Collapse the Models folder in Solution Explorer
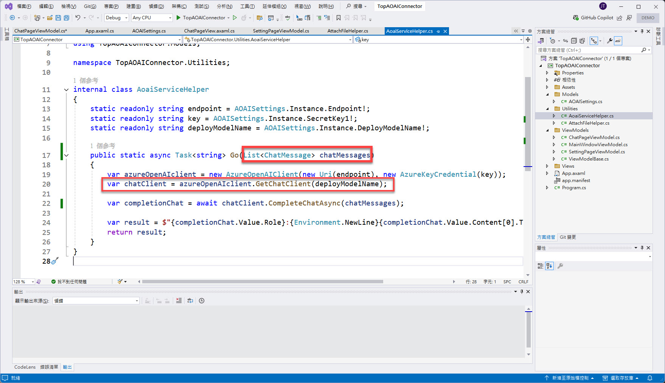This screenshot has width=665, height=383. point(547,94)
